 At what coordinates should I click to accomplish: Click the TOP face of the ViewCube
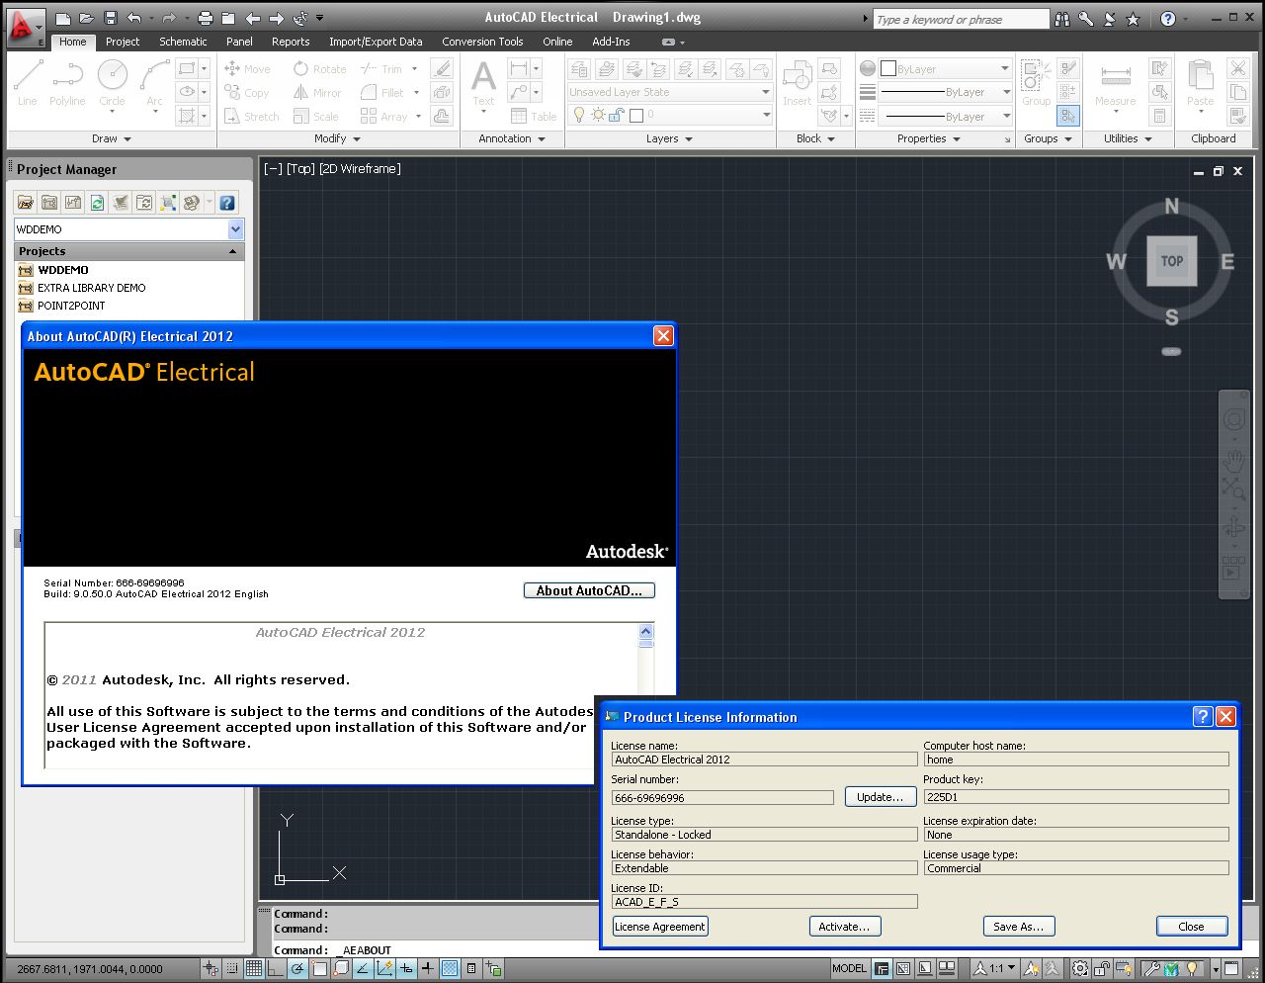[1172, 261]
